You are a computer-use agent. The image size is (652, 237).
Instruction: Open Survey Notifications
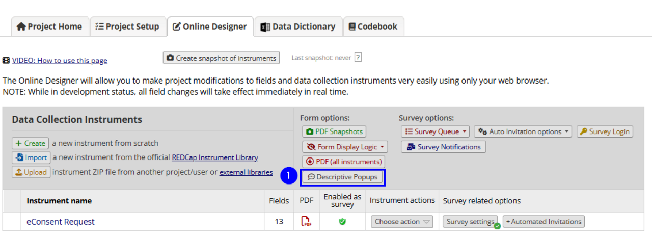[x=444, y=147]
